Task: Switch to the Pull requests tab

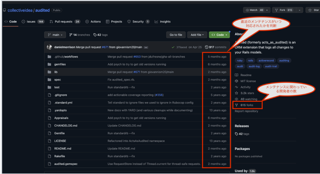Action: pyautogui.click(x=65, y=22)
